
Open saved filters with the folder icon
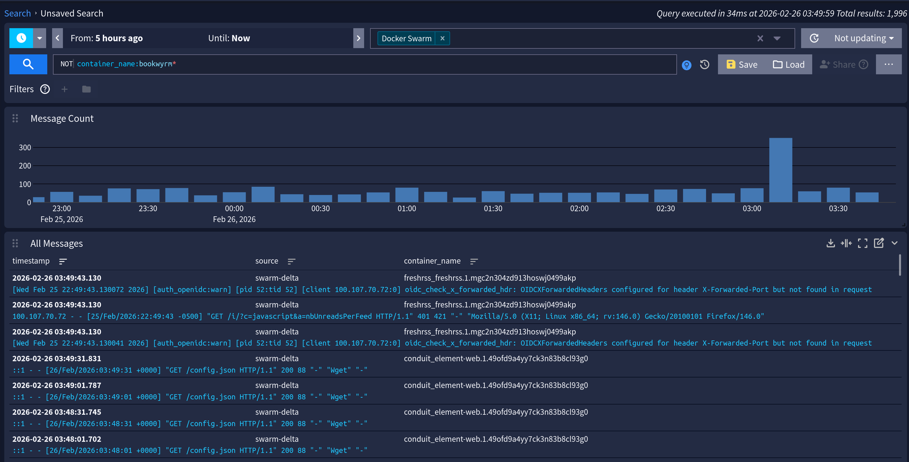(86, 89)
